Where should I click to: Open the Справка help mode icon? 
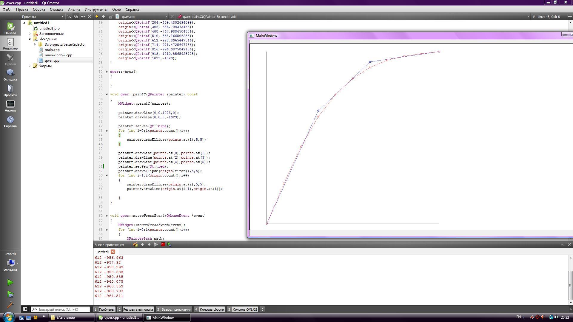click(10, 122)
